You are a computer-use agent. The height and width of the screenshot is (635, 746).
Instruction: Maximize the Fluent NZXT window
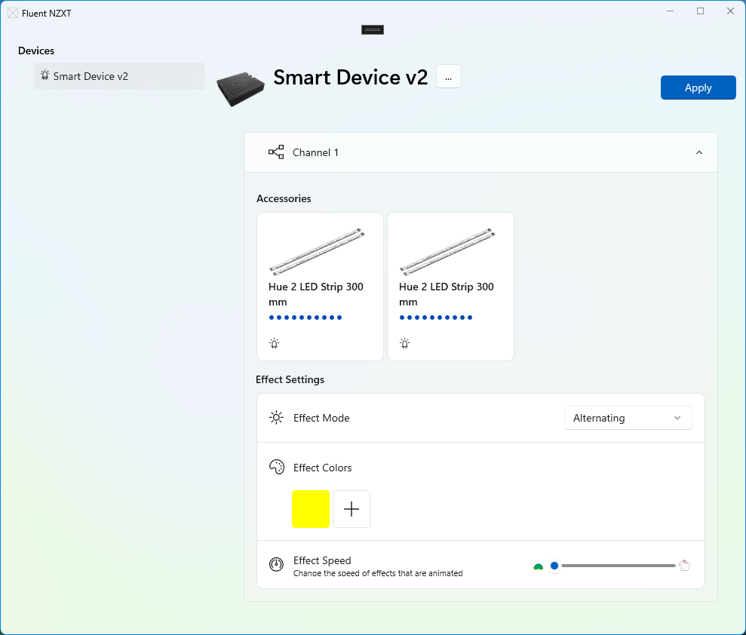[x=700, y=11]
